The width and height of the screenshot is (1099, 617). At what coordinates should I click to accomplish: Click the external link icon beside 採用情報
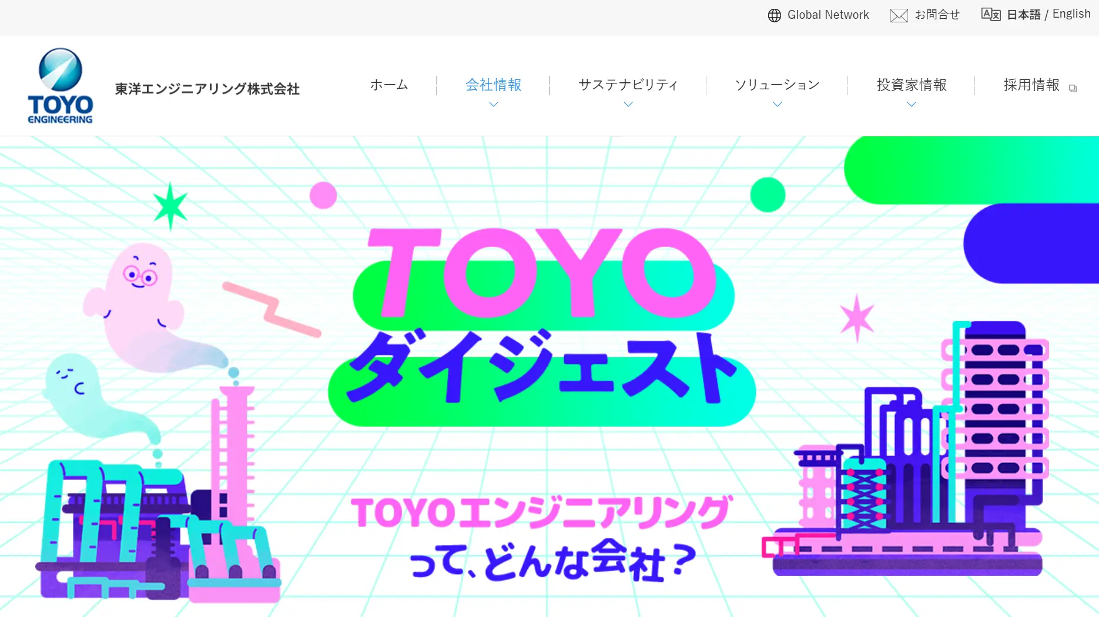point(1073,88)
